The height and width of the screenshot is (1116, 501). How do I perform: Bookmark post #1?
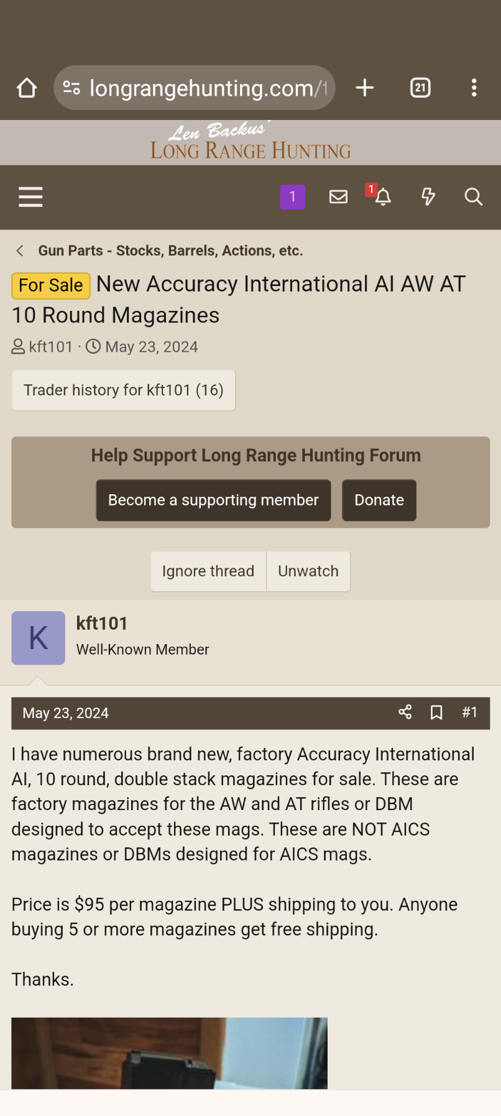(437, 712)
